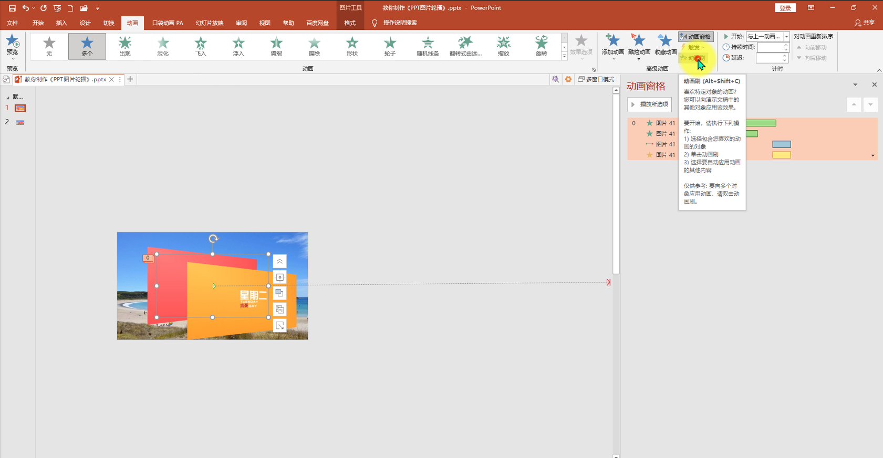Switch to the 设计 Design tab
Image resolution: width=883 pixels, height=458 pixels.
(x=85, y=23)
